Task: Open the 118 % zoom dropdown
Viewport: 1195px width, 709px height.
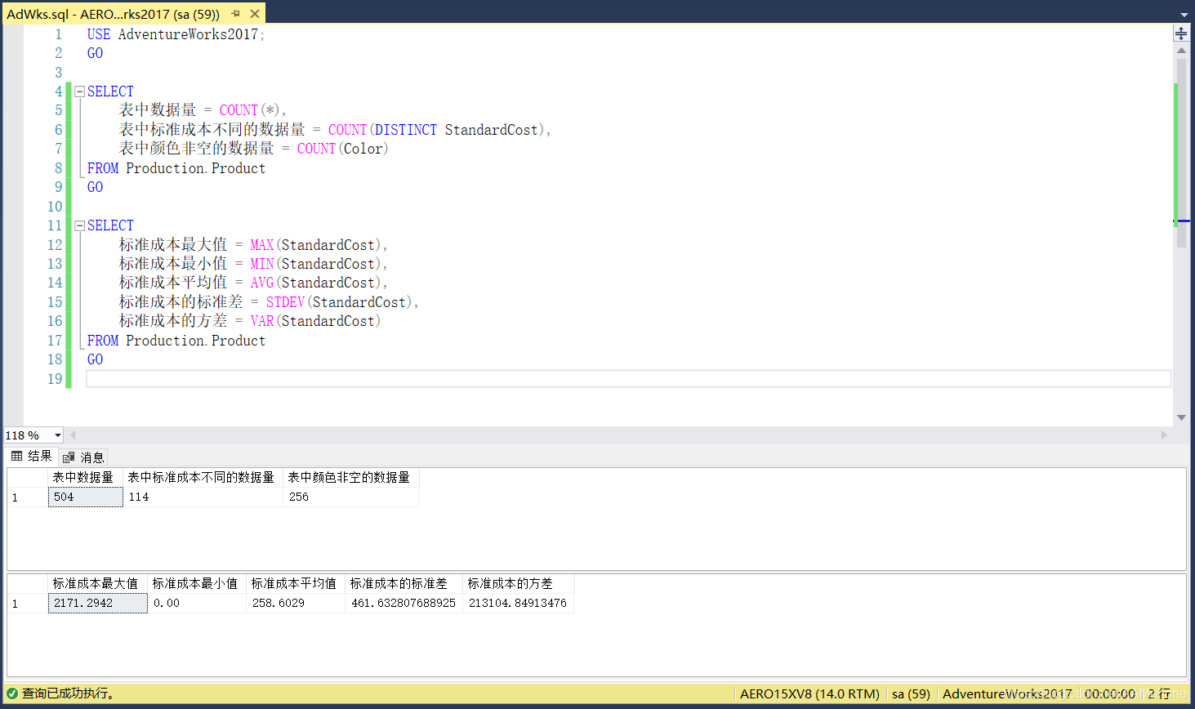Action: coord(57,435)
